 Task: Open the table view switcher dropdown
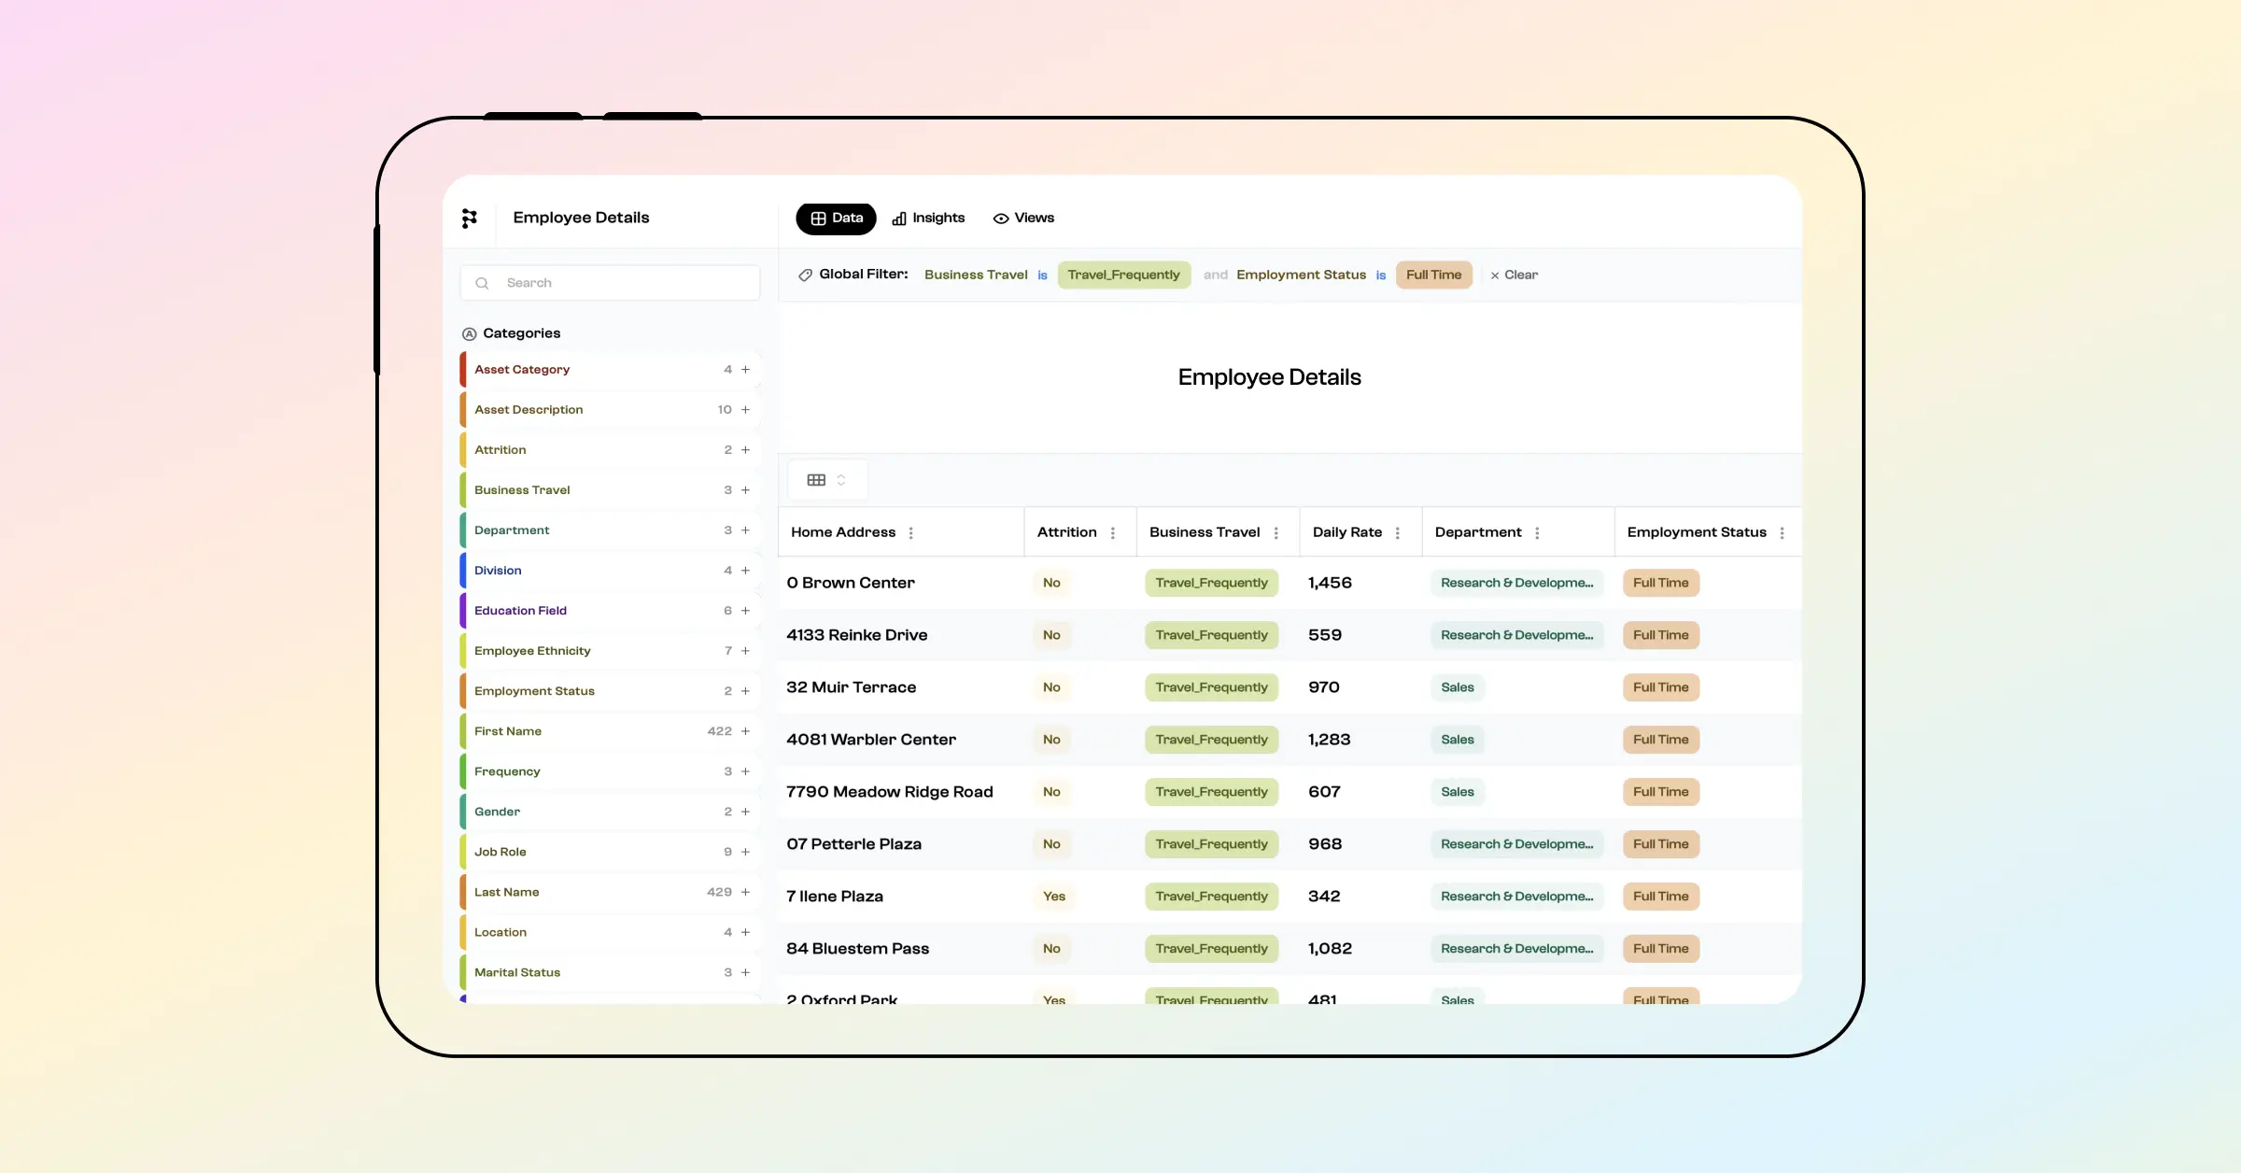[x=826, y=480]
